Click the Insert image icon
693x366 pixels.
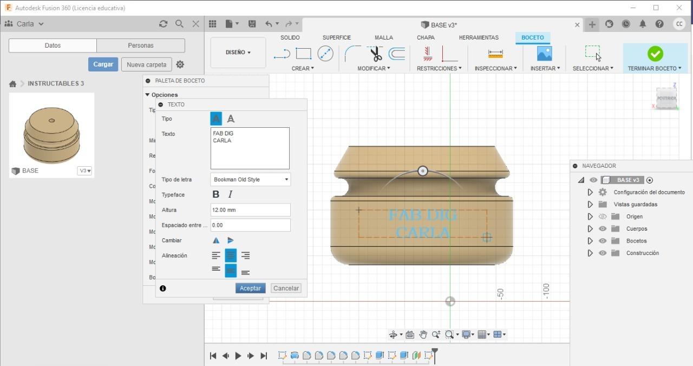(x=544, y=54)
